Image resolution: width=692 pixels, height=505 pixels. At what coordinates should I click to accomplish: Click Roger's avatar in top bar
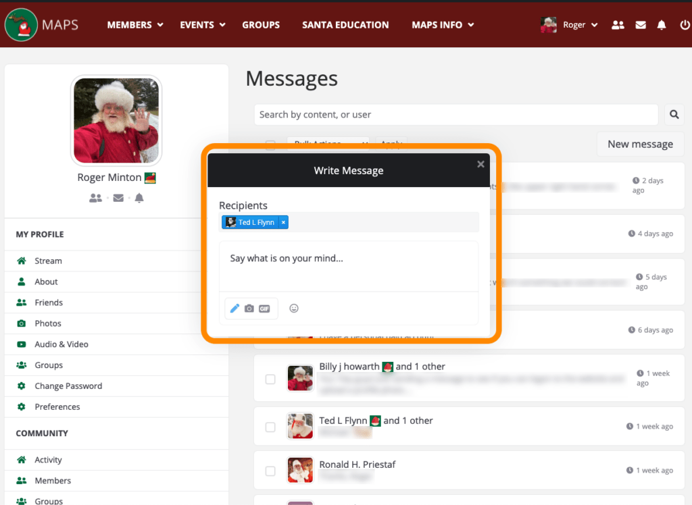pyautogui.click(x=549, y=25)
